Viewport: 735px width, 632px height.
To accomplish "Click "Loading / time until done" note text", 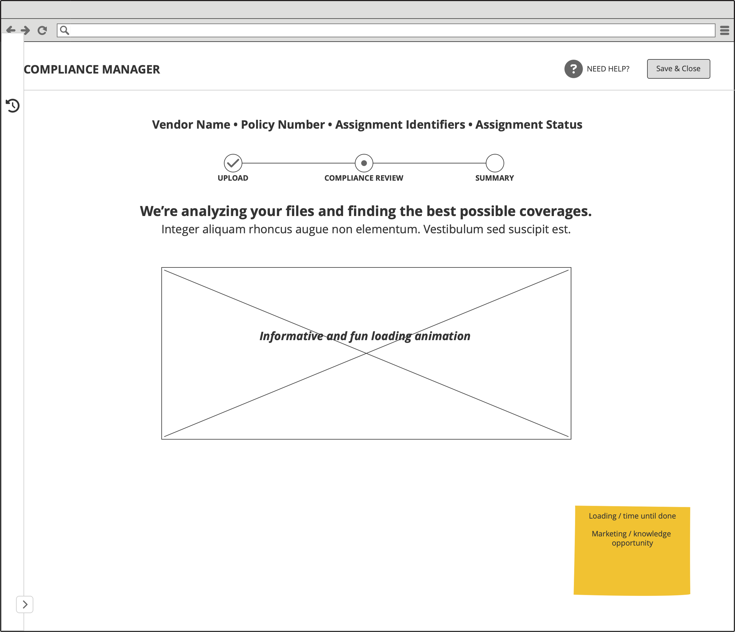I will click(x=632, y=516).
